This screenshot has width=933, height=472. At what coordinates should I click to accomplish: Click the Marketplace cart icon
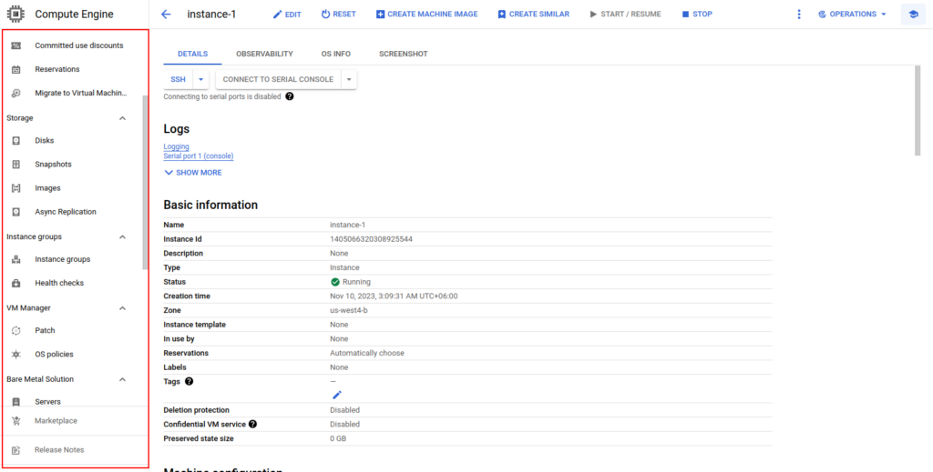(16, 420)
